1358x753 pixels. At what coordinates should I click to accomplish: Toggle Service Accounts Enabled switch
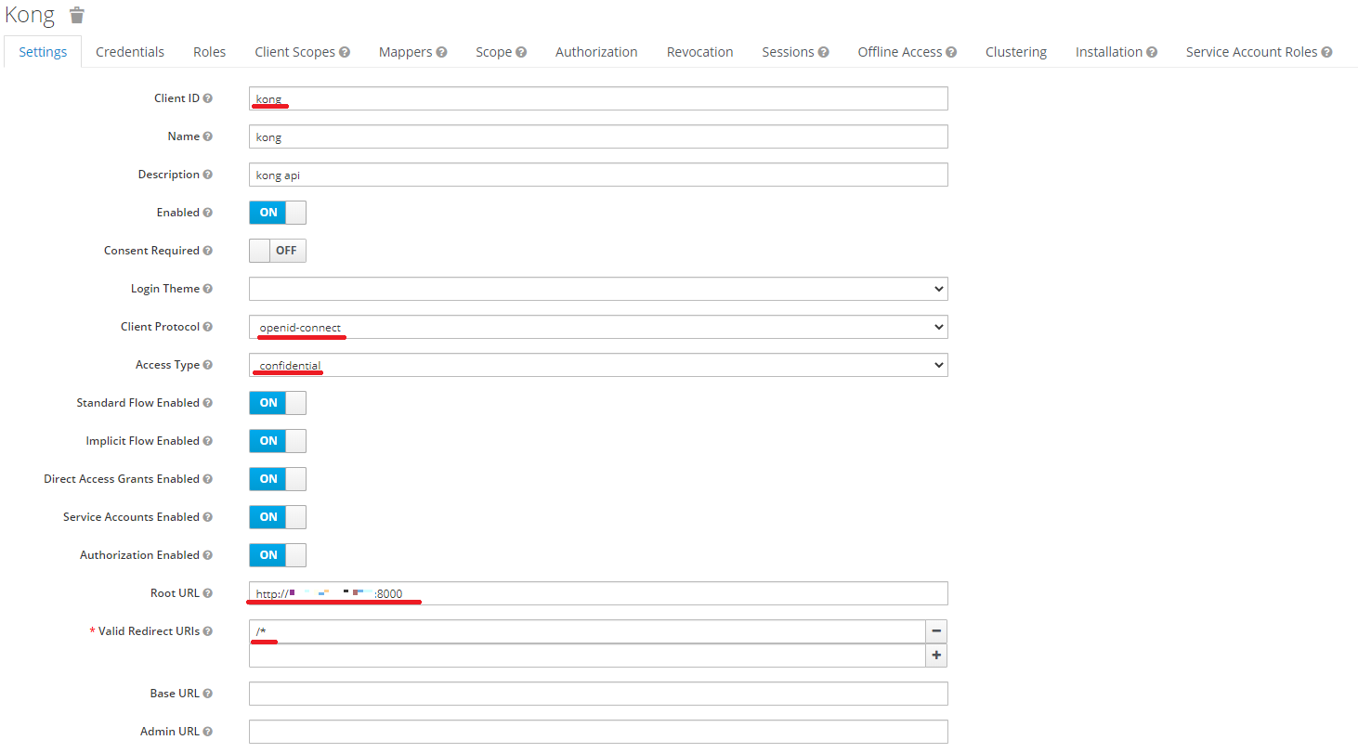click(x=278, y=517)
